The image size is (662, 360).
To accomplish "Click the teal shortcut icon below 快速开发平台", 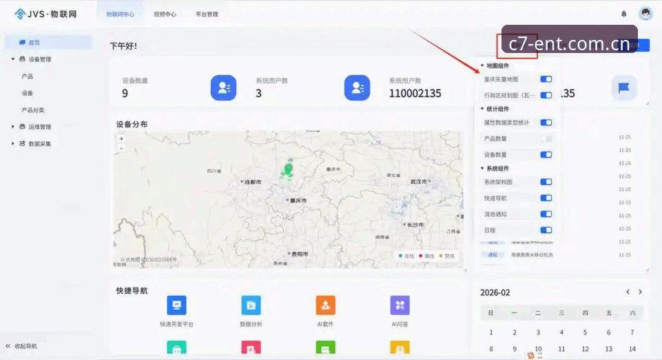I will click(176, 348).
